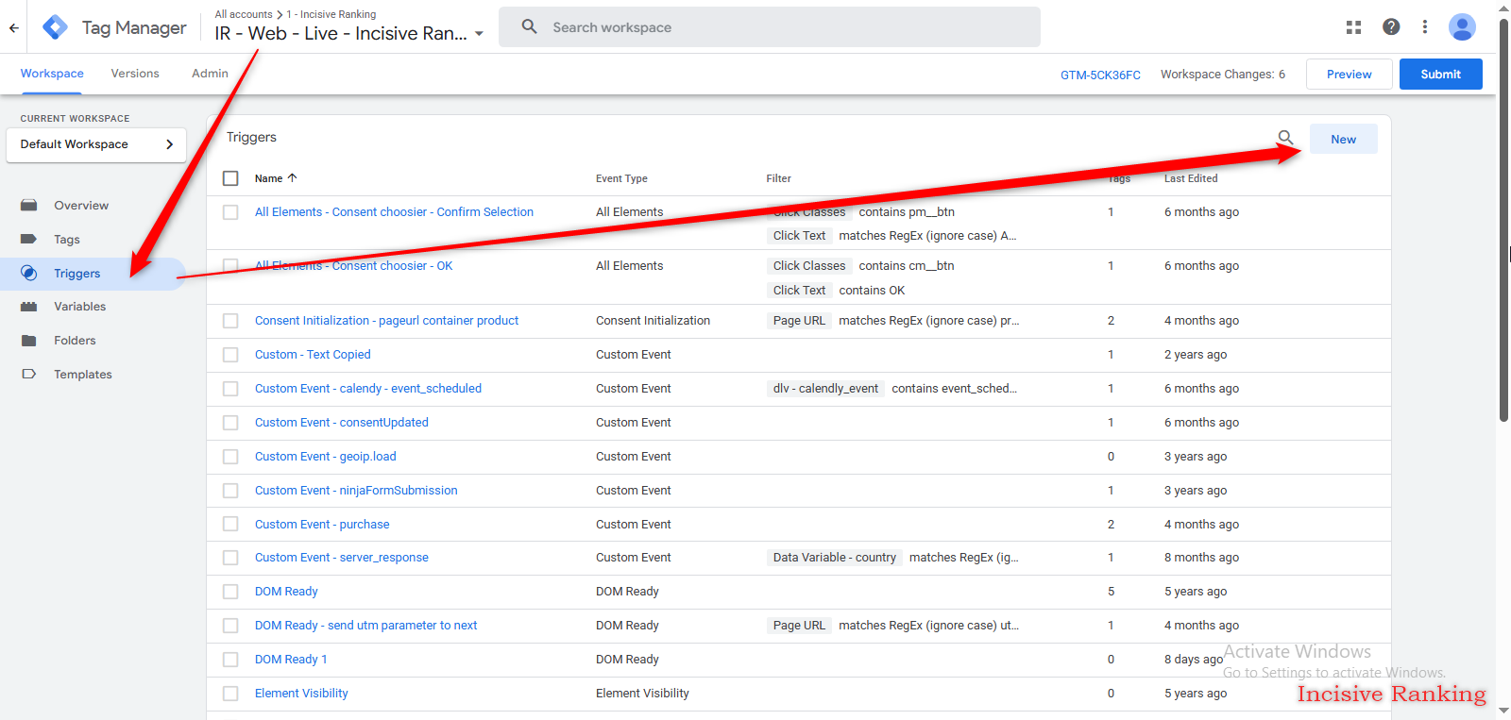Click the Folders sidebar icon
The image size is (1511, 720).
[x=29, y=341]
